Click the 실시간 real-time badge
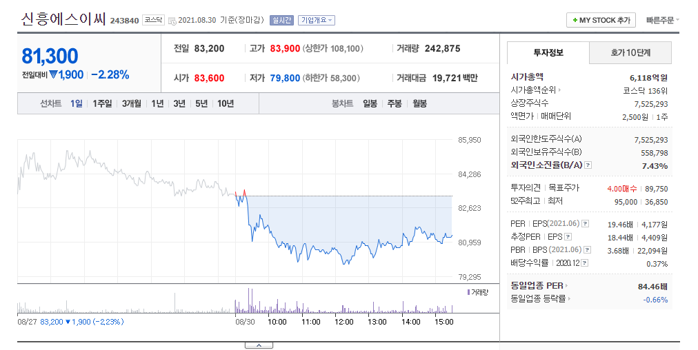The height and width of the screenshot is (350, 698). (281, 20)
